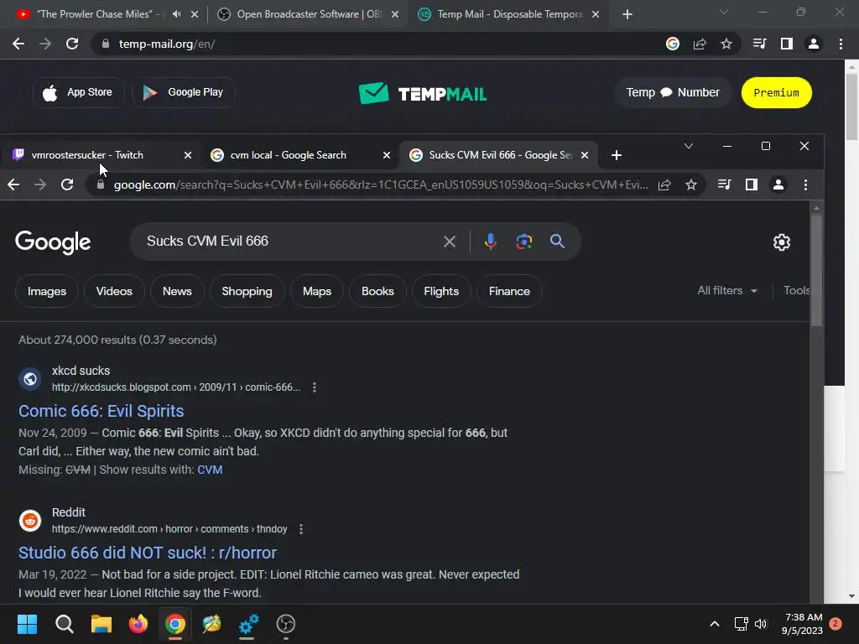The width and height of the screenshot is (859, 644).
Task: Filter results by Images
Action: [x=47, y=291]
